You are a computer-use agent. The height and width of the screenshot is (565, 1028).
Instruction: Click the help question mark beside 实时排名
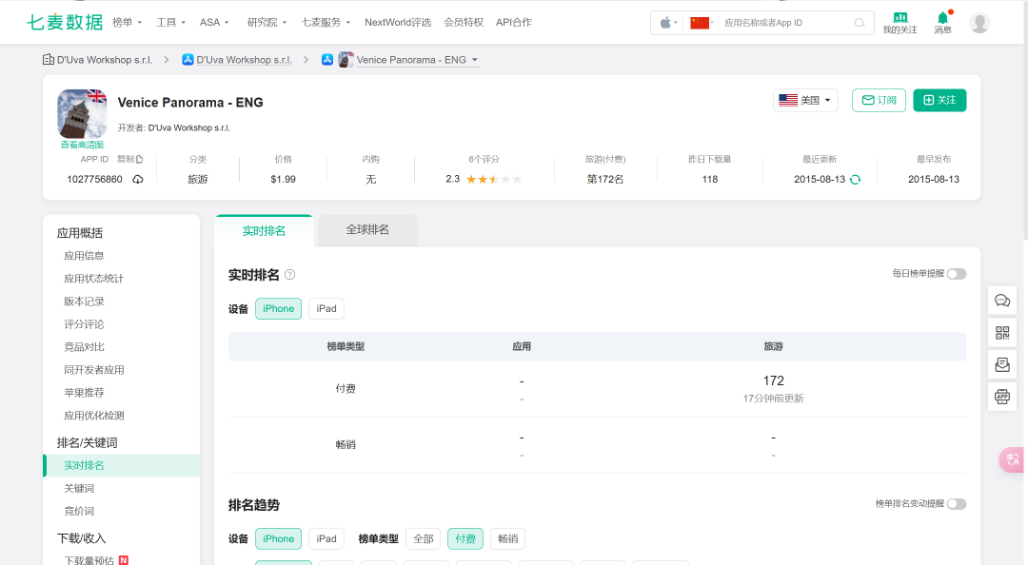point(289,275)
